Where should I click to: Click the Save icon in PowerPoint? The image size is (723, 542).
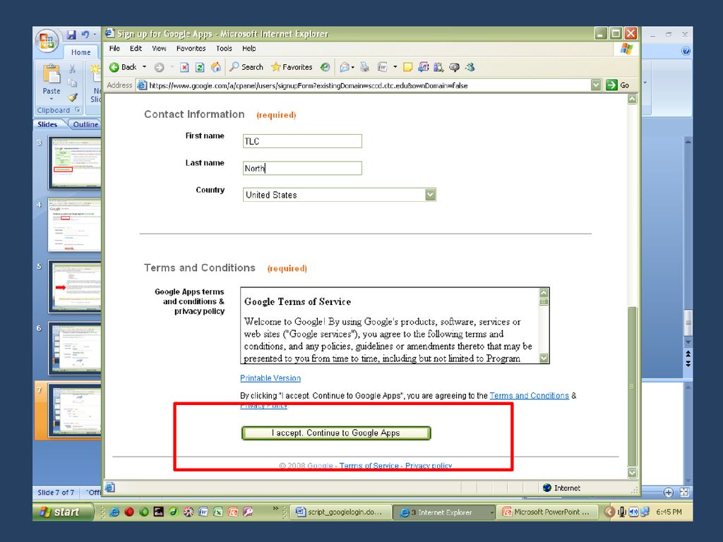pos(71,35)
